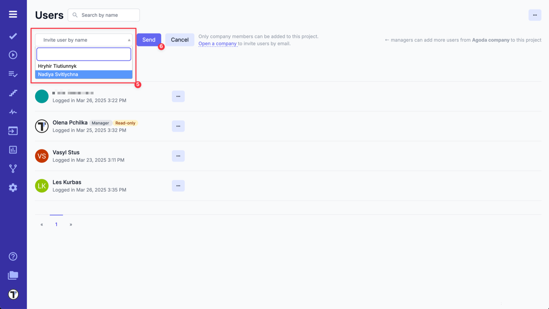
Task: Open Projects via the folder icon
Action: coord(13,275)
